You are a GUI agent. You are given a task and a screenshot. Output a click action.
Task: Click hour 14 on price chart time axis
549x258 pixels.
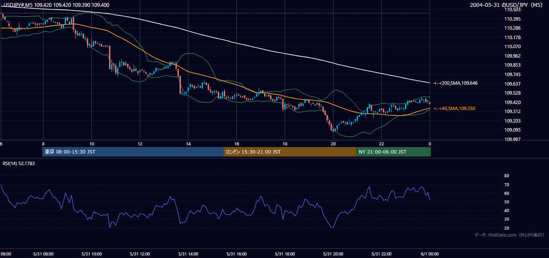[188, 144]
